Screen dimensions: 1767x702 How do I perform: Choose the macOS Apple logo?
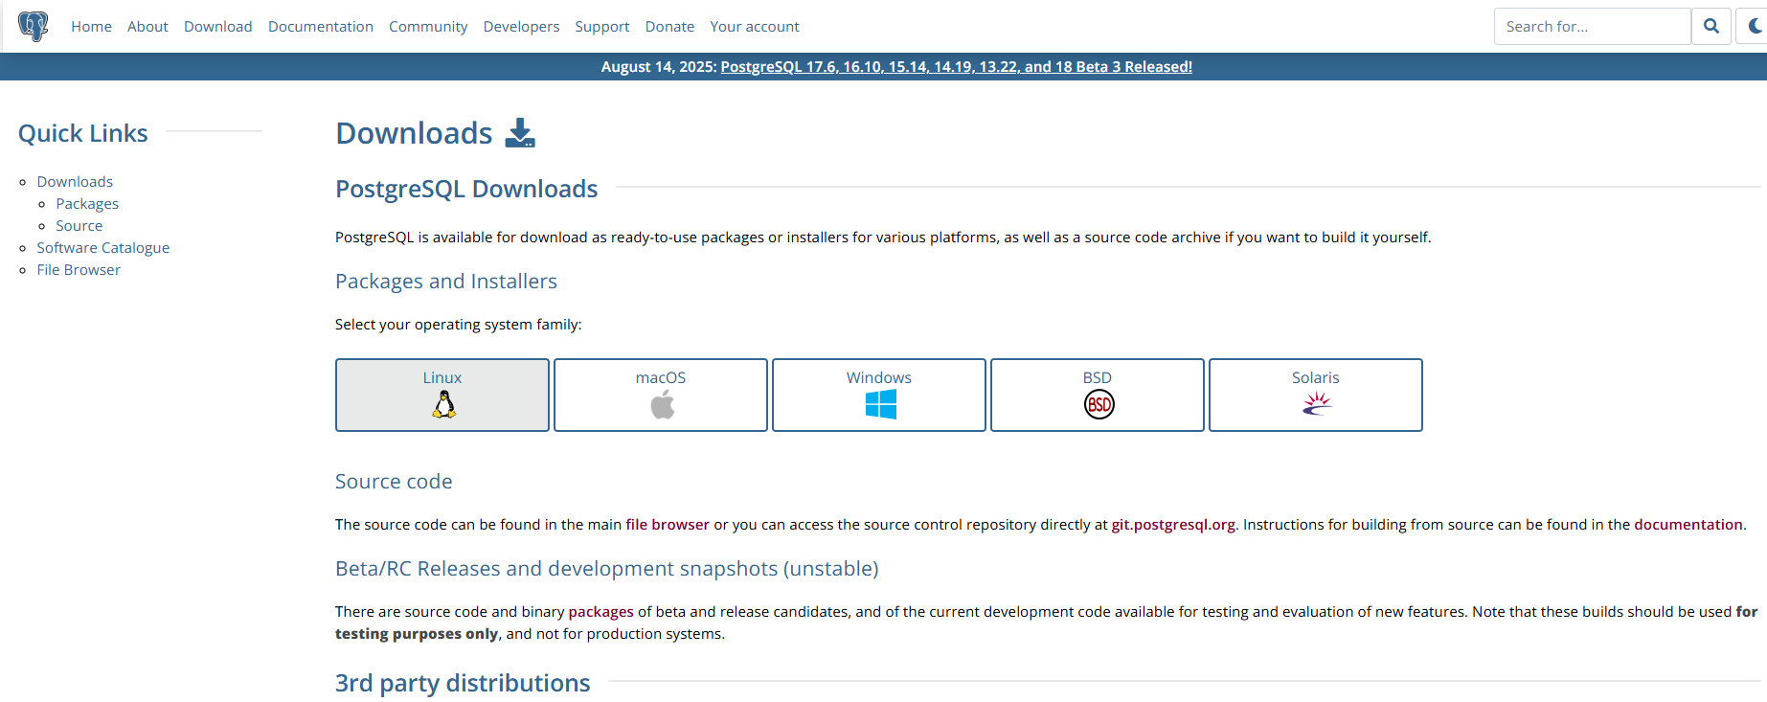pos(662,405)
